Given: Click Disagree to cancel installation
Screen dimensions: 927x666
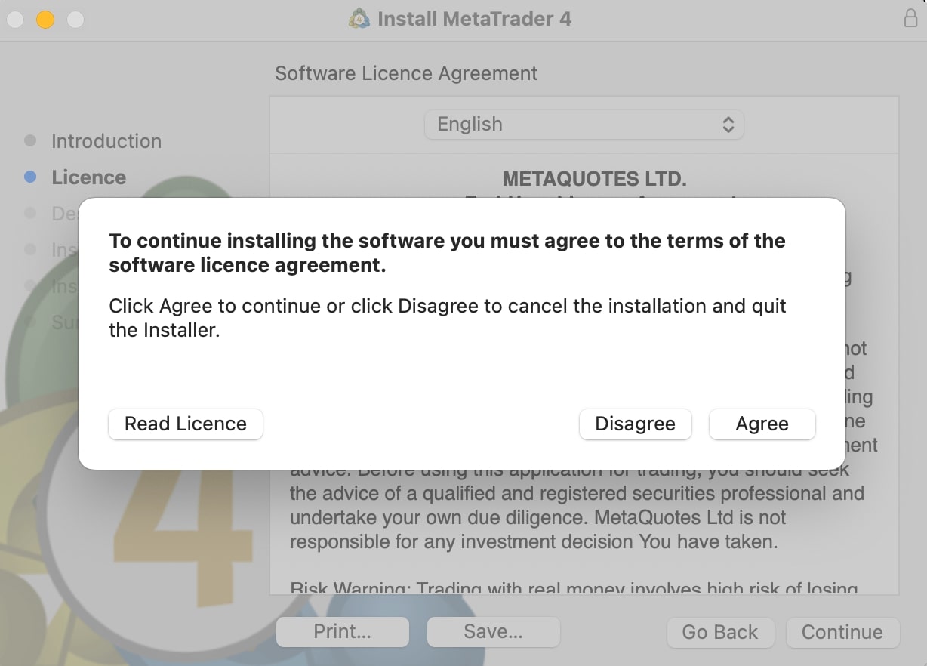Looking at the screenshot, I should click(635, 424).
